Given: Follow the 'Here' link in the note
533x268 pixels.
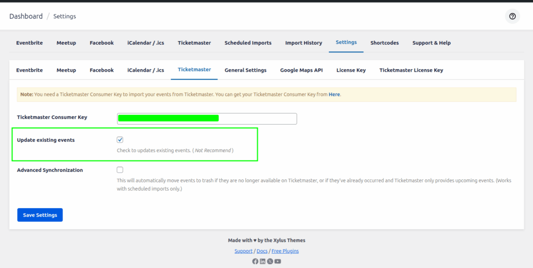Looking at the screenshot, I should [334, 95].
